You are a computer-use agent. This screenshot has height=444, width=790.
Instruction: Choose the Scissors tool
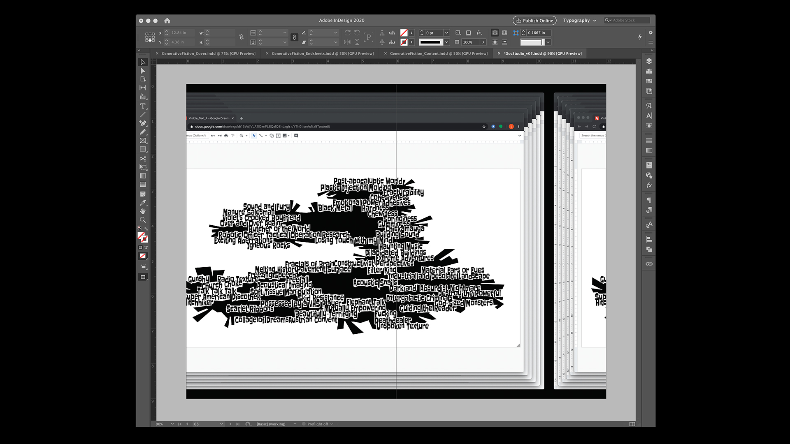coord(143,158)
